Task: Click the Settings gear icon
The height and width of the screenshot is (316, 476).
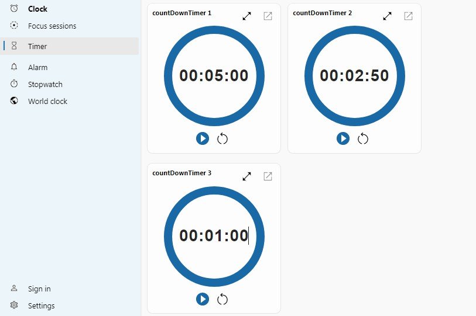Action: point(14,305)
